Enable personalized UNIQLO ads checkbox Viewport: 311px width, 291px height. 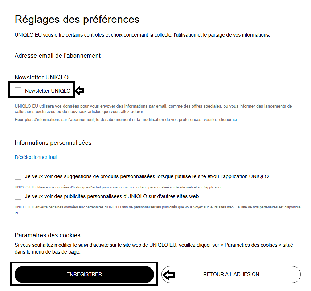pos(18,196)
